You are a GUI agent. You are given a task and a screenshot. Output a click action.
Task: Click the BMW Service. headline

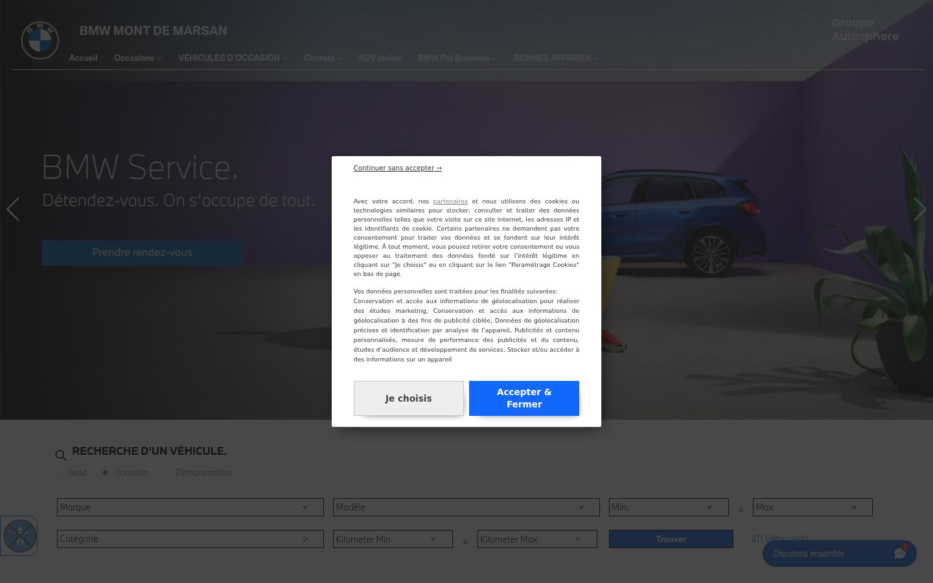point(140,167)
